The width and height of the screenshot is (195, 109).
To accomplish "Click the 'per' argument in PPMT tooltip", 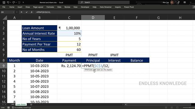I will point(94,70).
